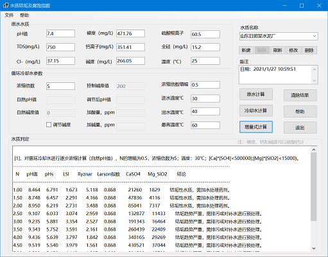Edit the pH值 input field
Viewport: 328px width, 257px height.
[60, 33]
